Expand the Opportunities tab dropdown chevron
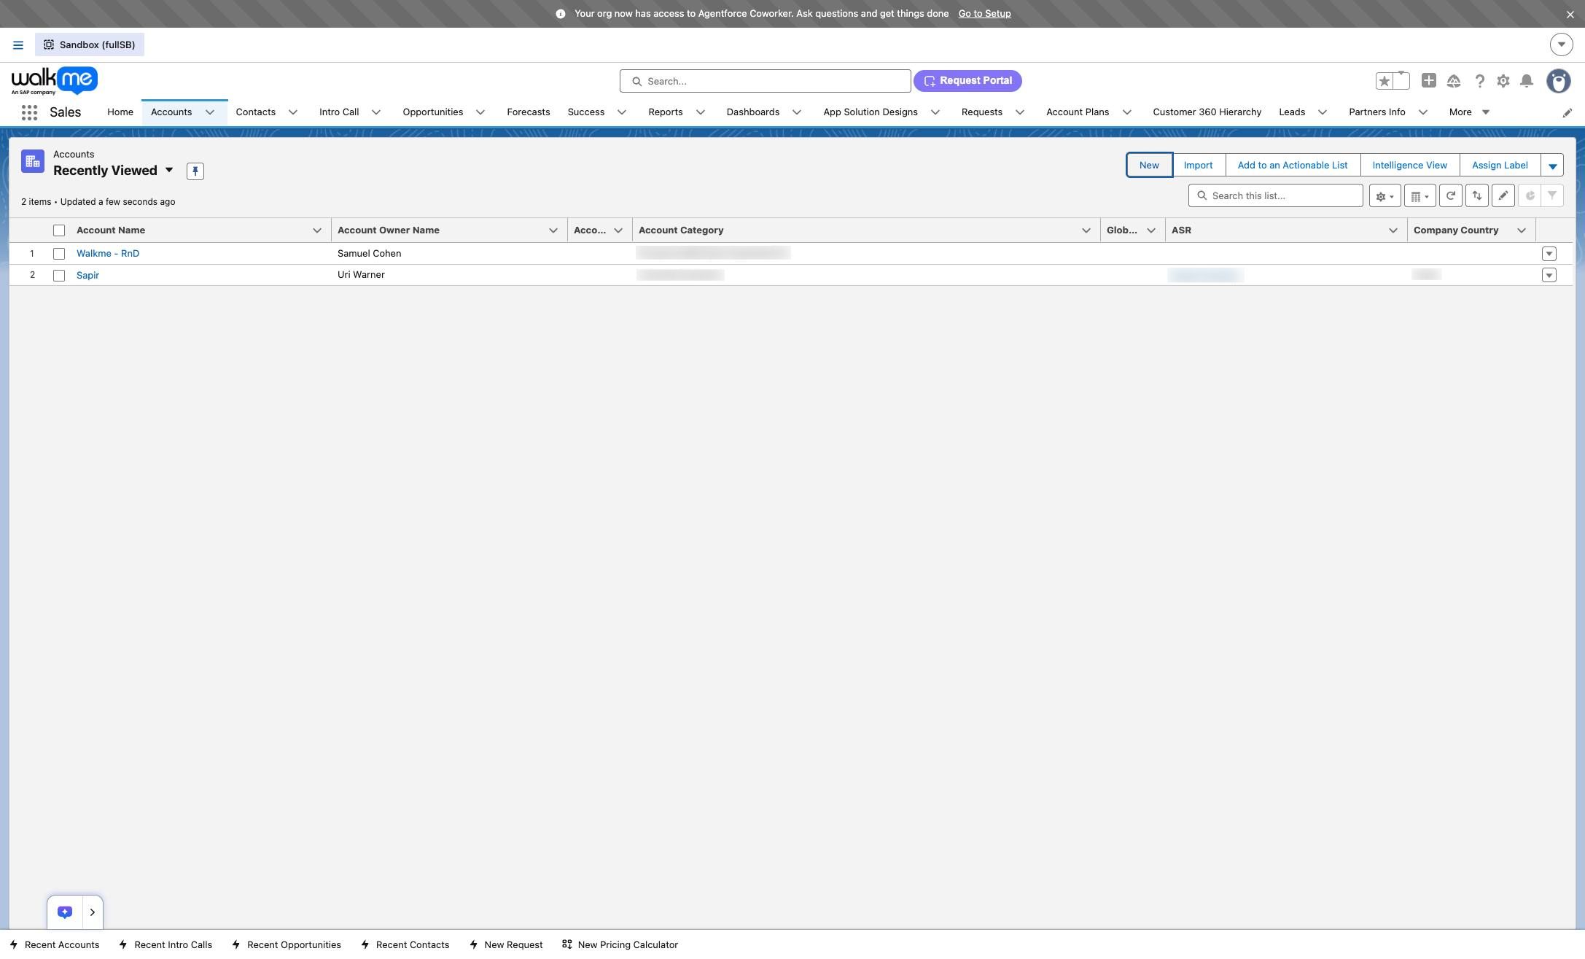 480,112
